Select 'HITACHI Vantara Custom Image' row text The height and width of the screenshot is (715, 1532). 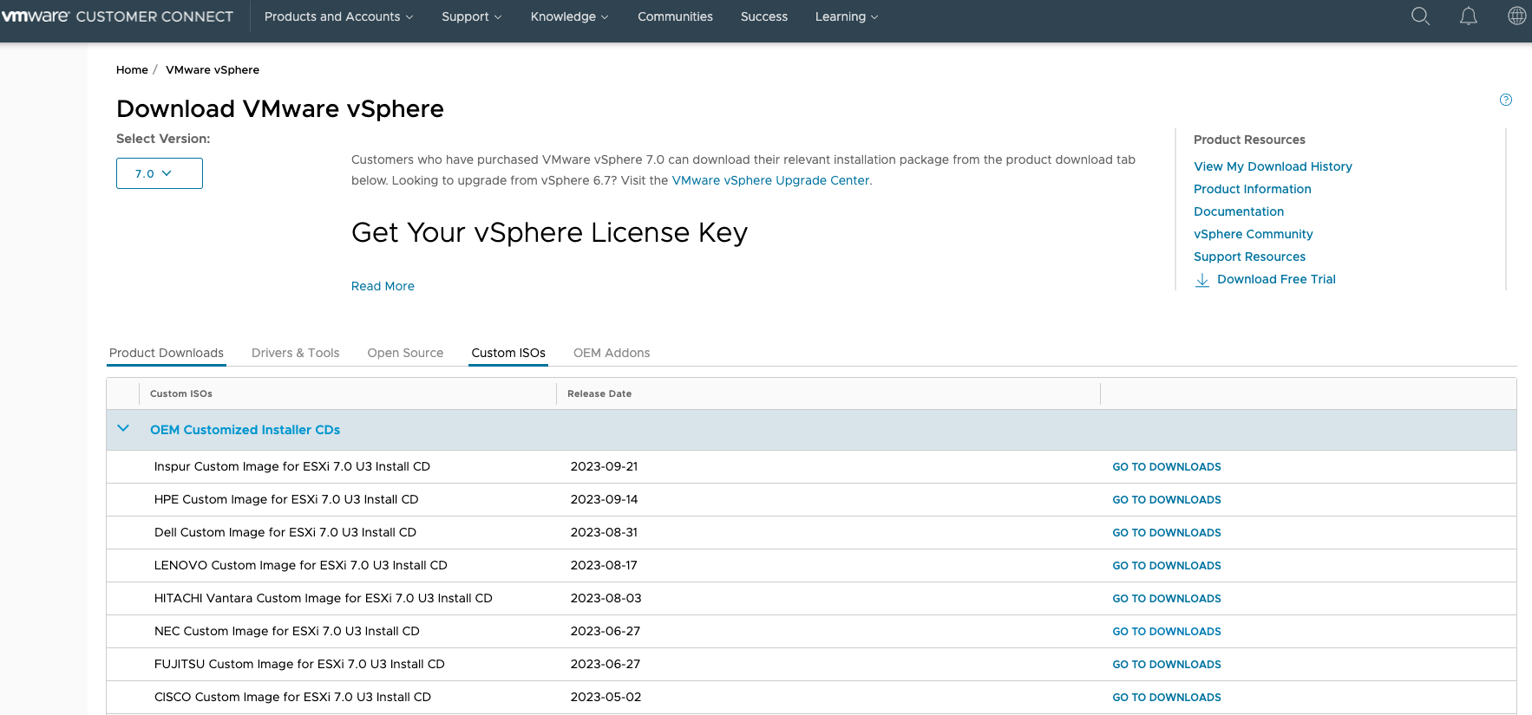(x=324, y=598)
